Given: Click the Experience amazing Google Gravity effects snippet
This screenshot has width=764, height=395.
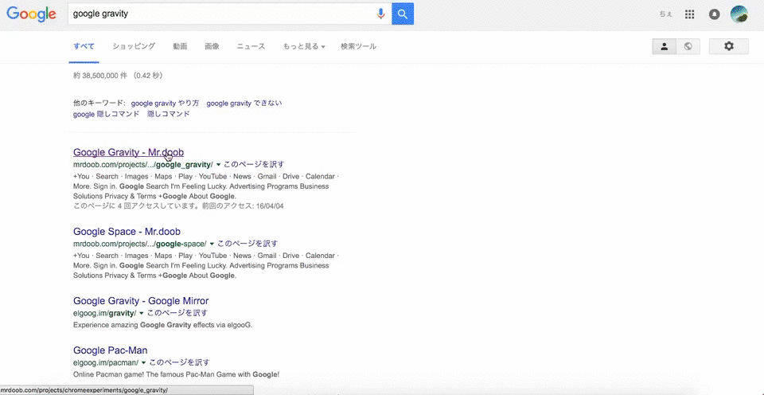Looking at the screenshot, I should [x=162, y=325].
